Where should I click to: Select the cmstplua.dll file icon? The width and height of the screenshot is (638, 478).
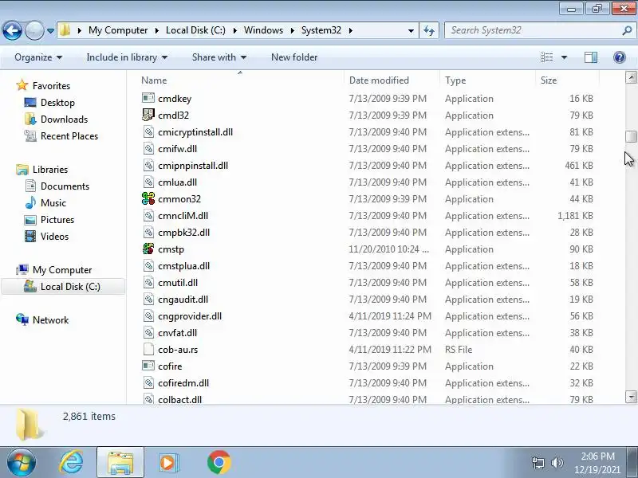[x=148, y=265]
